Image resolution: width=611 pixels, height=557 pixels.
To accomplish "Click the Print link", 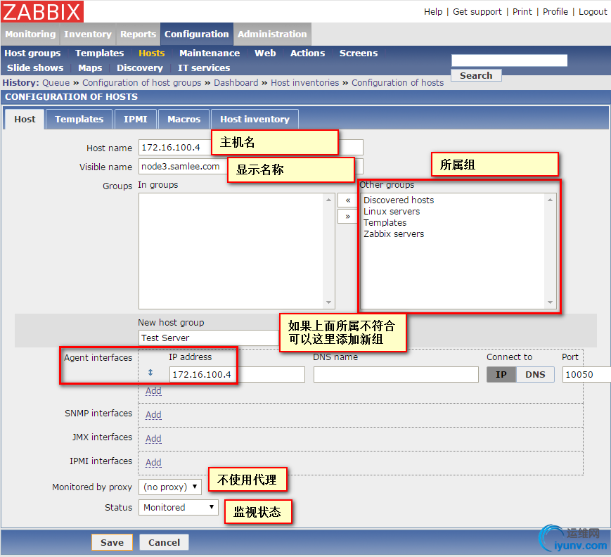I will 522,12.
